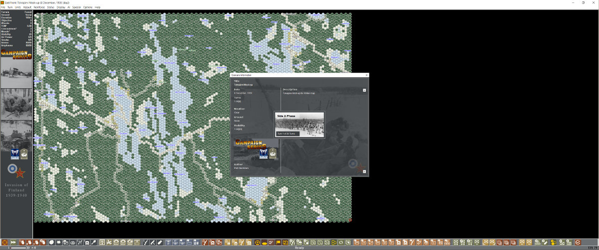Open the File menu
The height and width of the screenshot is (250, 599).
(3, 7)
